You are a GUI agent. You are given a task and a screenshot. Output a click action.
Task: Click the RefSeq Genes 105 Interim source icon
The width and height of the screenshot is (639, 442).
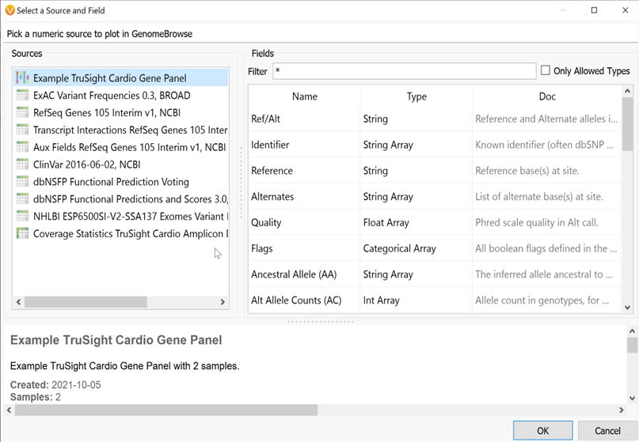22,113
